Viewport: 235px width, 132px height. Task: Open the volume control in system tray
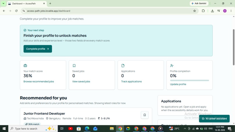[206, 129]
